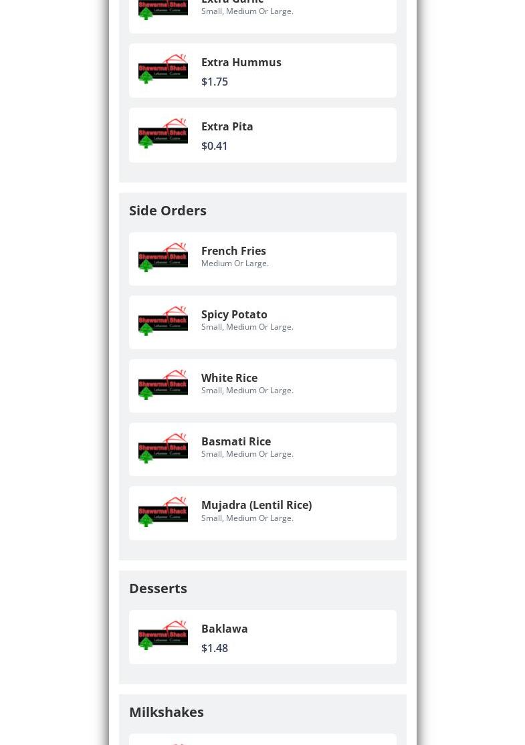Choose the Spicy Potato title
Image resolution: width=525 pixels, height=745 pixels.
pyautogui.click(x=234, y=314)
